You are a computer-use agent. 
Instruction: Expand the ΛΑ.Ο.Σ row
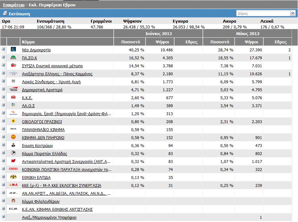click(x=4, y=105)
